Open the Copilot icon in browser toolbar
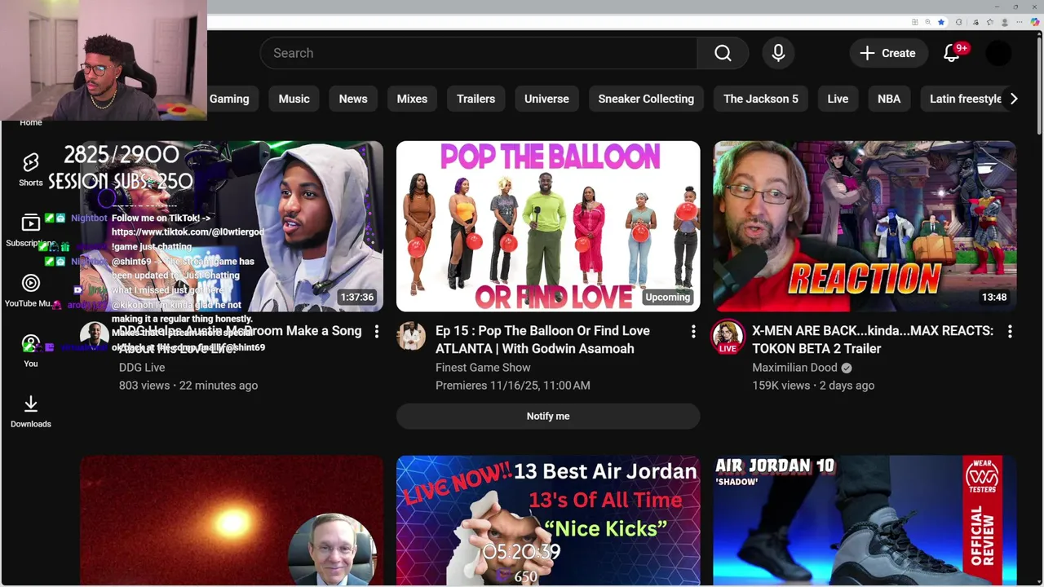Screen dimensions: 1044x587 point(1035,22)
